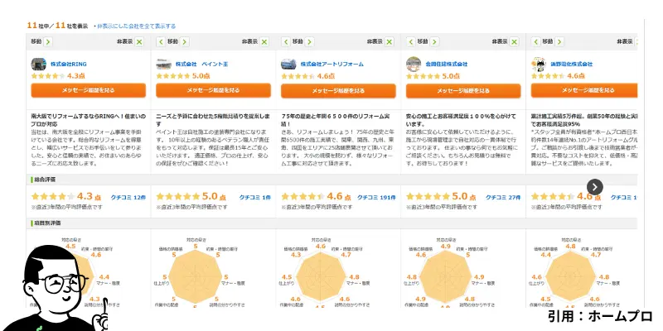Shift 株式会社アートリフォーム column to the left
The height and width of the screenshot is (331, 663).
pos(286,42)
